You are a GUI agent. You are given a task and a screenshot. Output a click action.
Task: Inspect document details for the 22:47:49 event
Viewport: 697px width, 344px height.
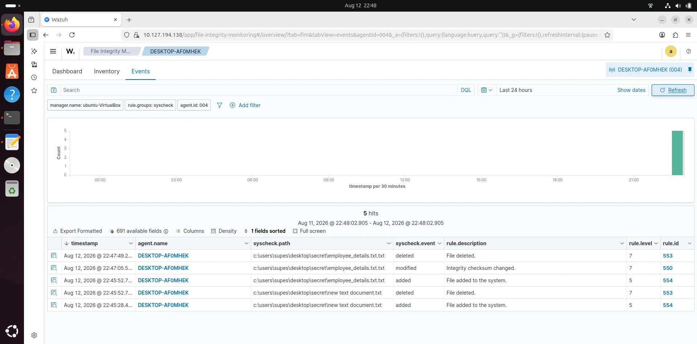click(54, 256)
